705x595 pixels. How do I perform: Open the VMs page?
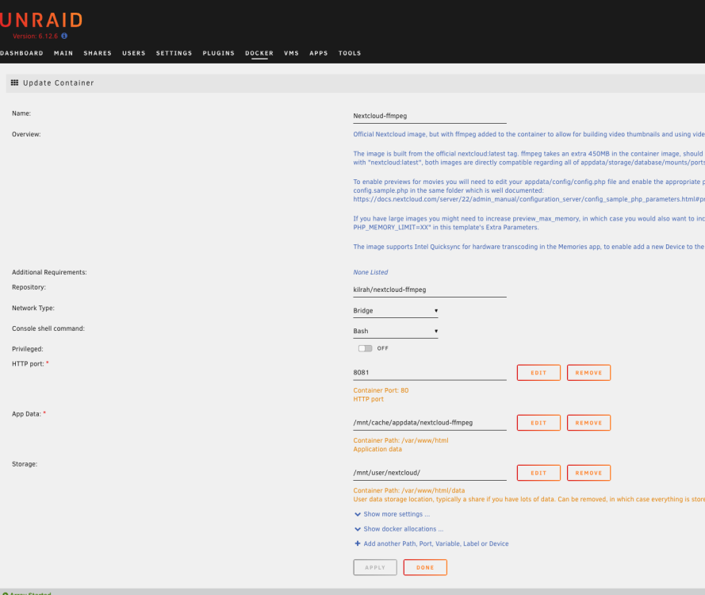[x=291, y=53]
